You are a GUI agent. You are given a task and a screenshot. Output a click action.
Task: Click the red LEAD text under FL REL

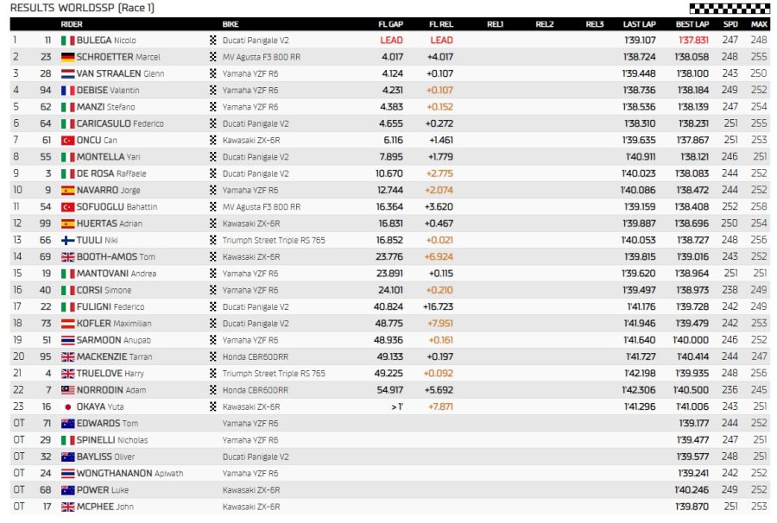[441, 41]
